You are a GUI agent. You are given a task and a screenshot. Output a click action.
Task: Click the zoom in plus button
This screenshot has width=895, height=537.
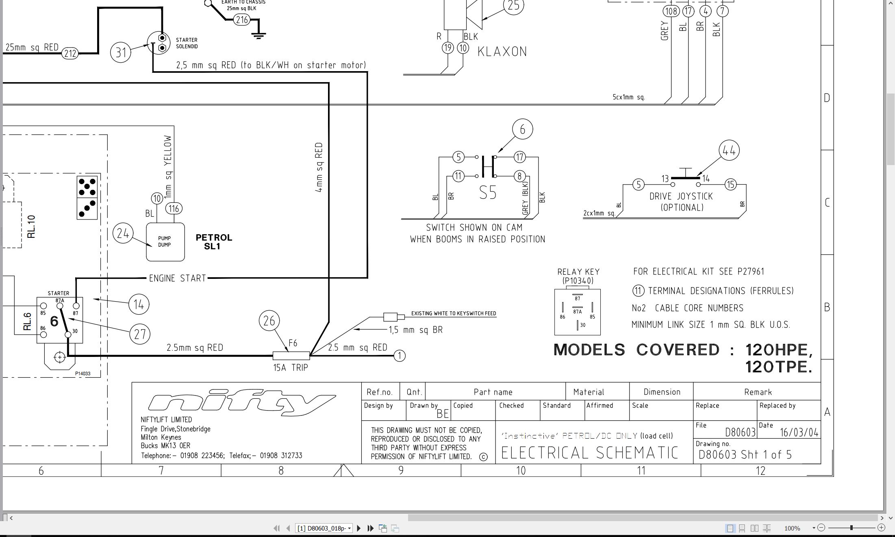click(881, 528)
